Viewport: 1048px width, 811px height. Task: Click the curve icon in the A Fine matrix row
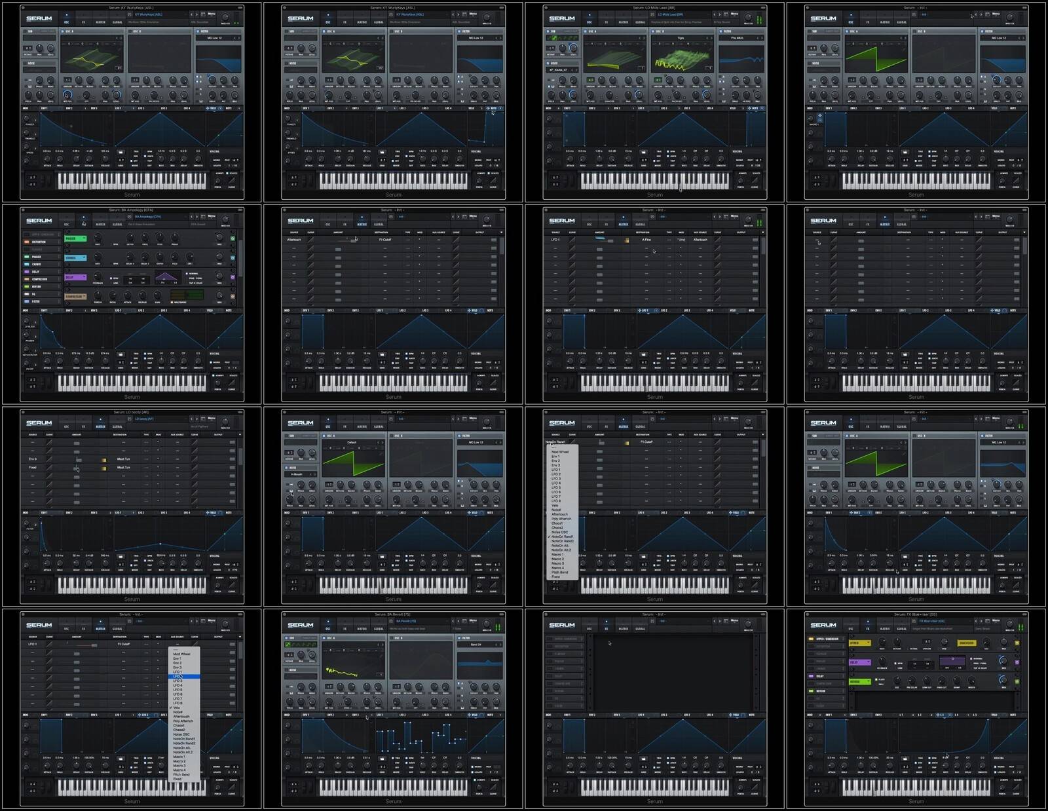(572, 240)
